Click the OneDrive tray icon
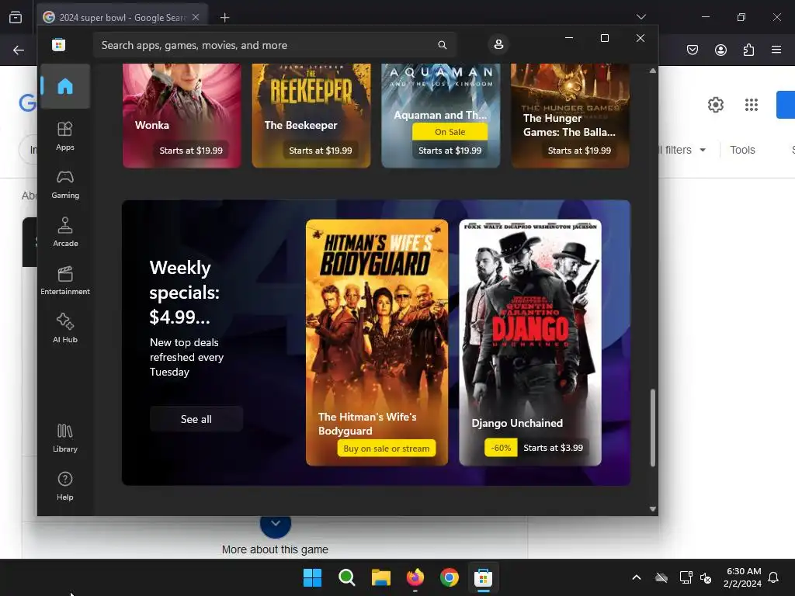795x596 pixels. coord(661,577)
